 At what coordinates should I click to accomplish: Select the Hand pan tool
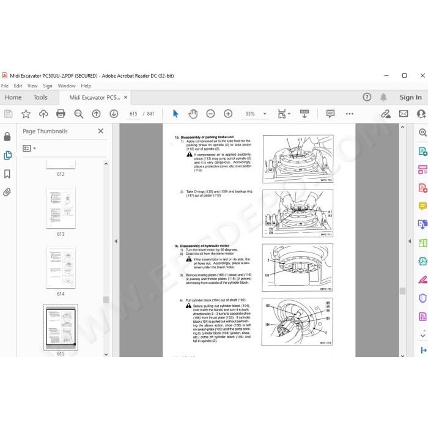click(x=193, y=114)
